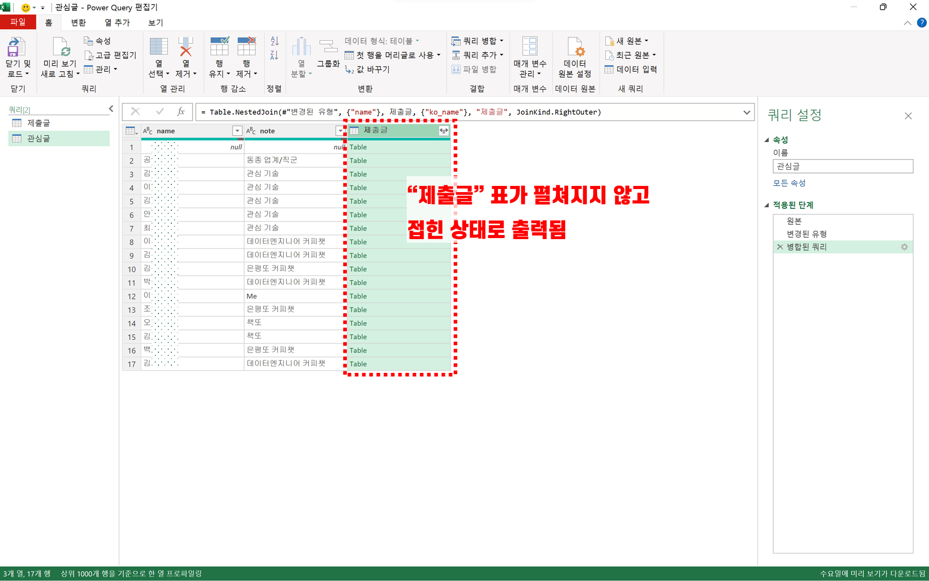
Task: Delete the 병합된 쿼리 step via X
Action: (780, 247)
